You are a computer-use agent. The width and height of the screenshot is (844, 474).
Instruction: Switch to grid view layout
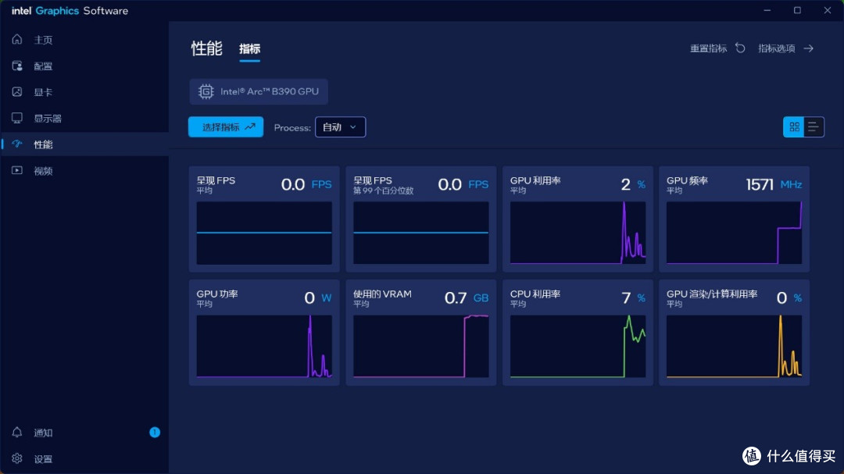point(794,127)
